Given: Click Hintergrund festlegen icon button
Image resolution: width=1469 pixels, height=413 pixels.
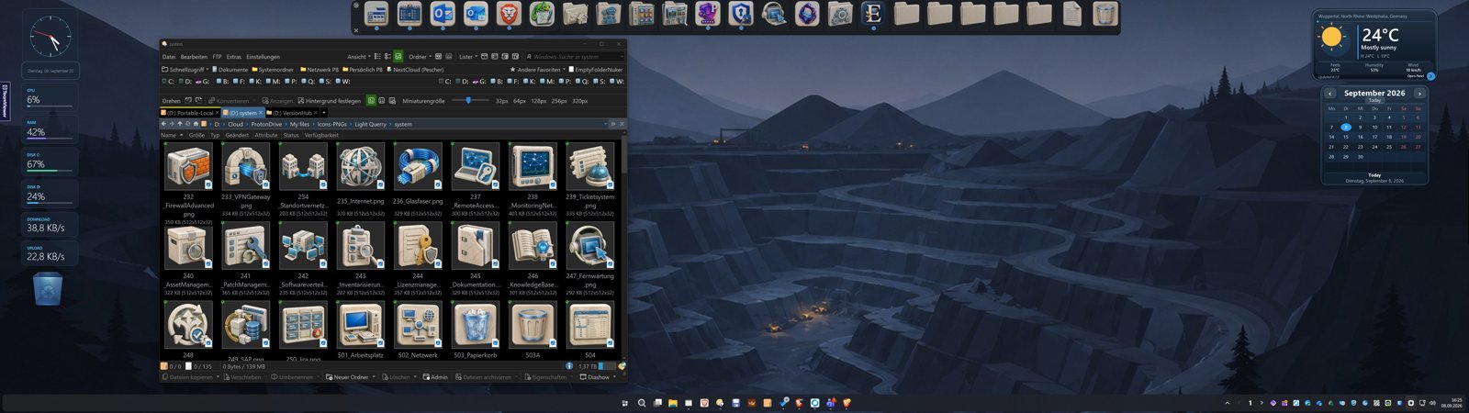Looking at the screenshot, I should tap(330, 101).
